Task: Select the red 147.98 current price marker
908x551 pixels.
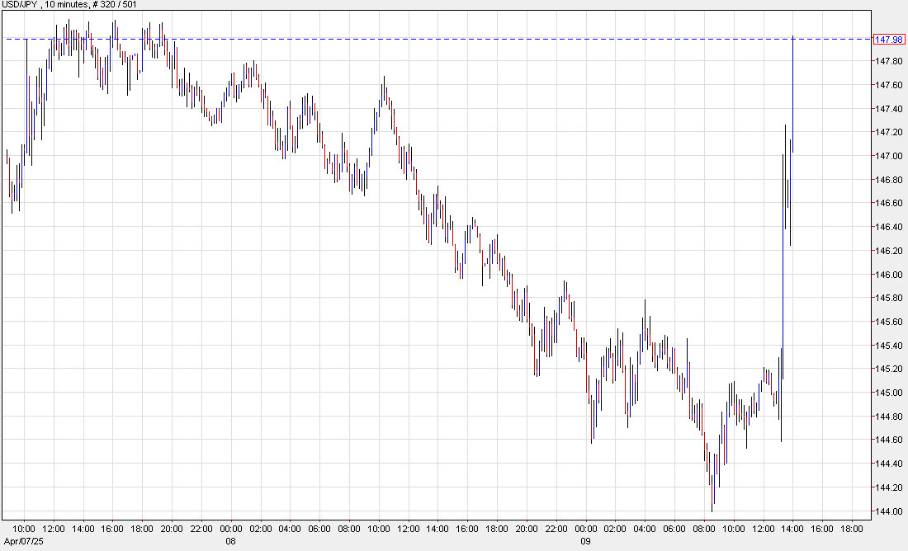Action: (x=890, y=38)
